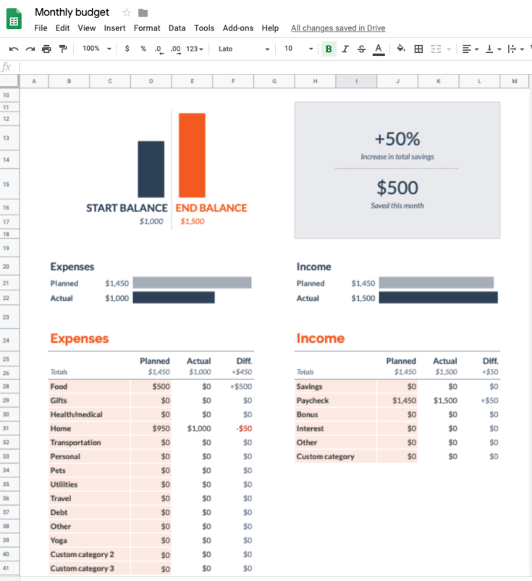532x581 pixels.
Task: Click 'All changes saved in Drive' link
Action: click(338, 28)
